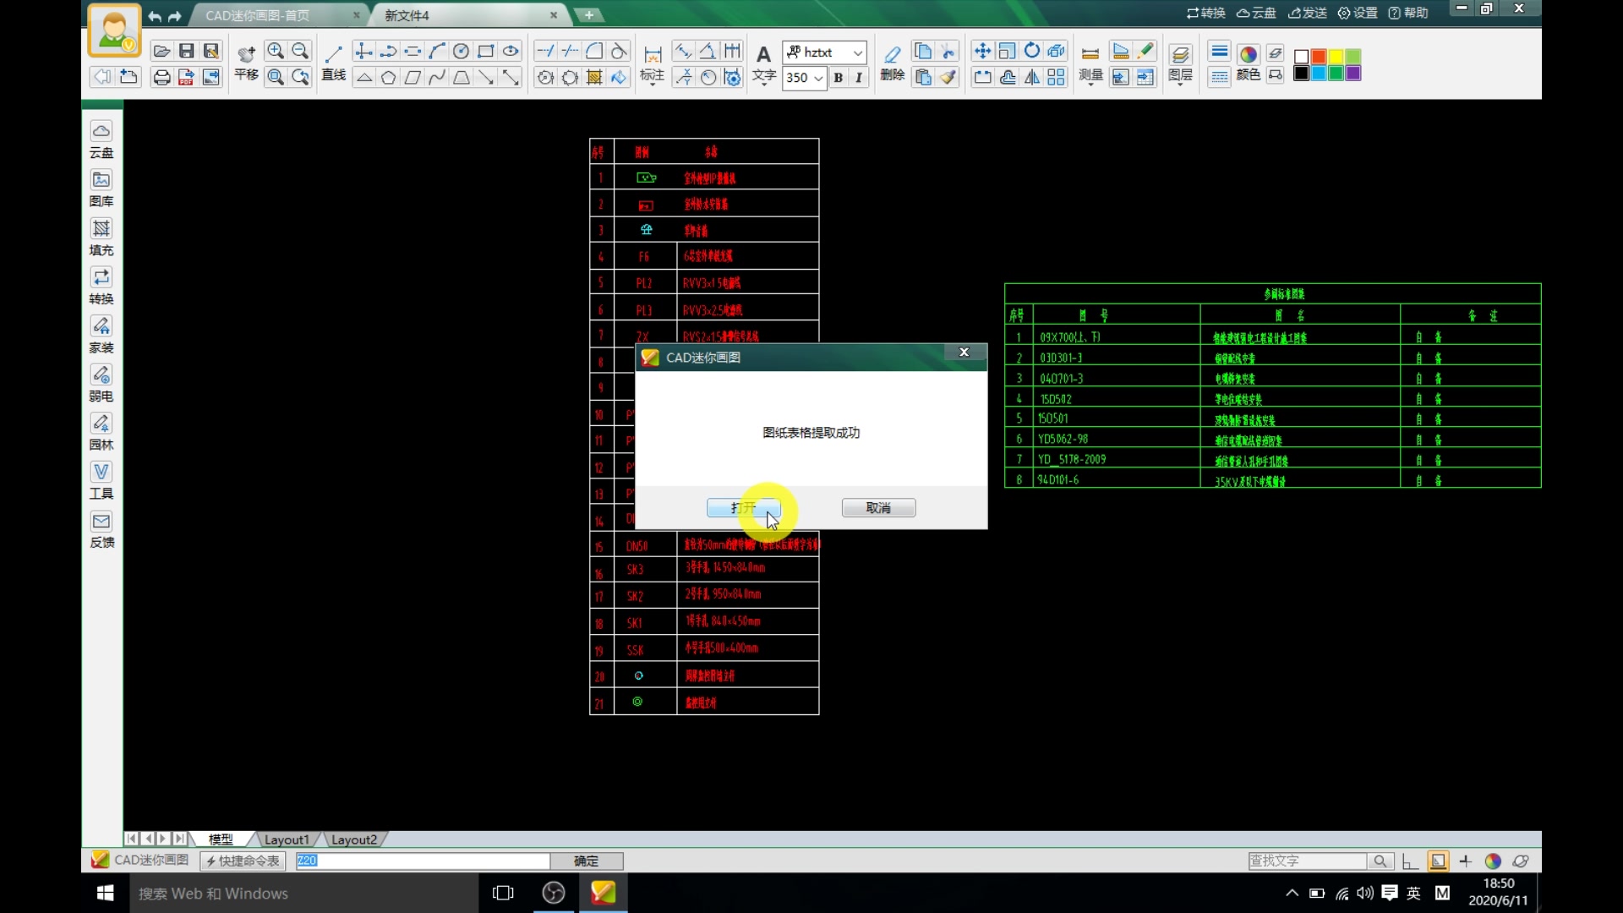The height and width of the screenshot is (913, 1623).
Task: Open tools (工具) sidebar panel
Action: coord(101,481)
